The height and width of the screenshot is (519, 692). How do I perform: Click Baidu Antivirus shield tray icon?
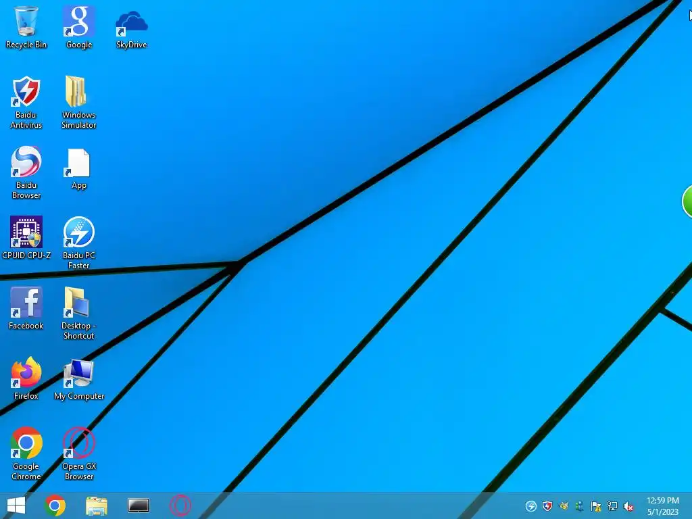(x=547, y=505)
